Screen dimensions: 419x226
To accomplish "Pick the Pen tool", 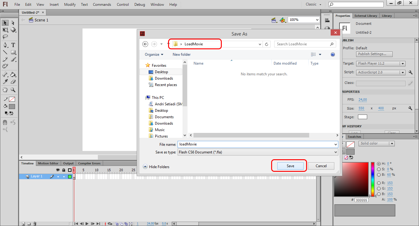I will [x=5, y=44].
